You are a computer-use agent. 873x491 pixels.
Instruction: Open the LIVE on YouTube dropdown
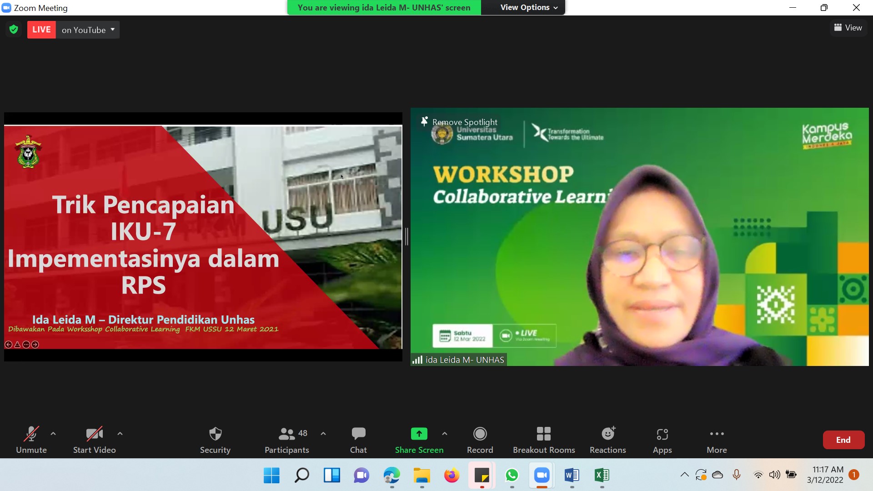click(88, 30)
